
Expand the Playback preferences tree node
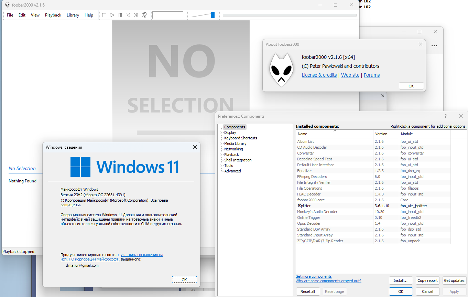click(221, 155)
